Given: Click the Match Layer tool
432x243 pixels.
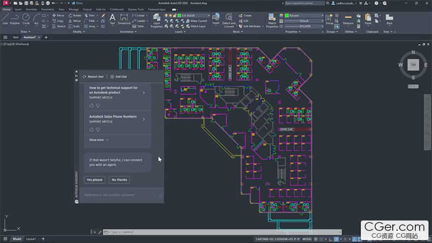Looking at the screenshot, I should [x=196, y=27].
